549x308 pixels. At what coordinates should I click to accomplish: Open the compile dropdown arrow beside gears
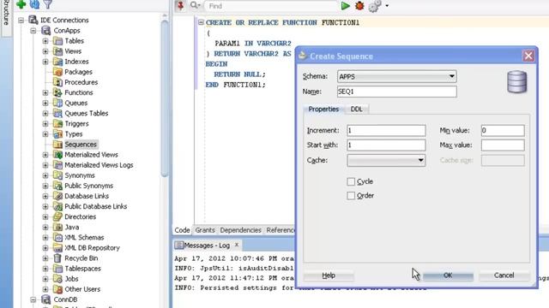pos(387,6)
